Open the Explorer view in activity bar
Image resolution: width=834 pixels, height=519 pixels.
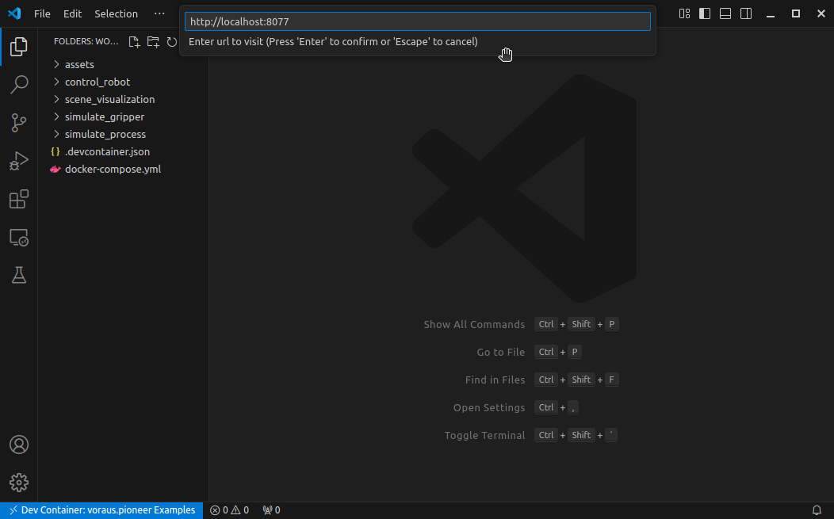18,47
